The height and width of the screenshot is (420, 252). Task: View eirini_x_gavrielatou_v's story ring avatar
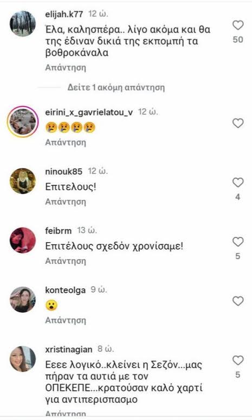pos(23,121)
